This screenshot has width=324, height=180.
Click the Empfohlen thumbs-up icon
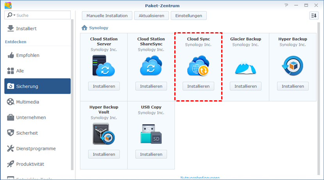click(x=10, y=55)
